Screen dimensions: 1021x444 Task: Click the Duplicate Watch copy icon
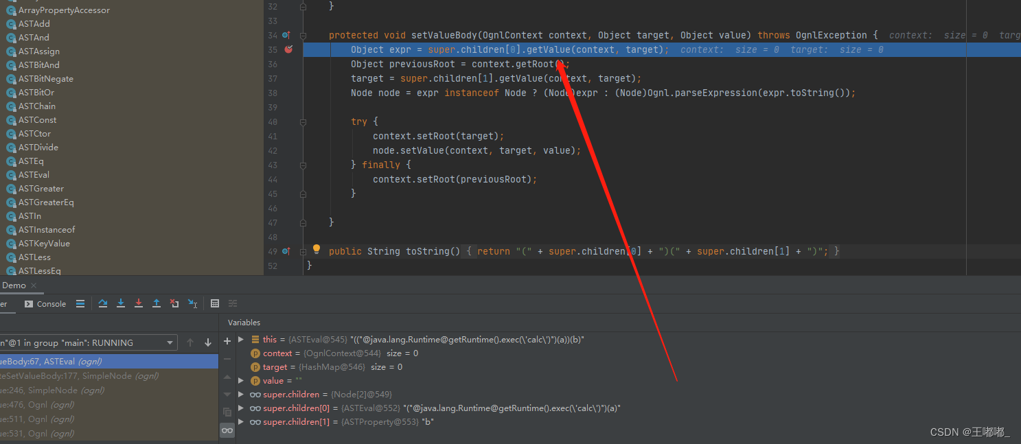coord(227,412)
